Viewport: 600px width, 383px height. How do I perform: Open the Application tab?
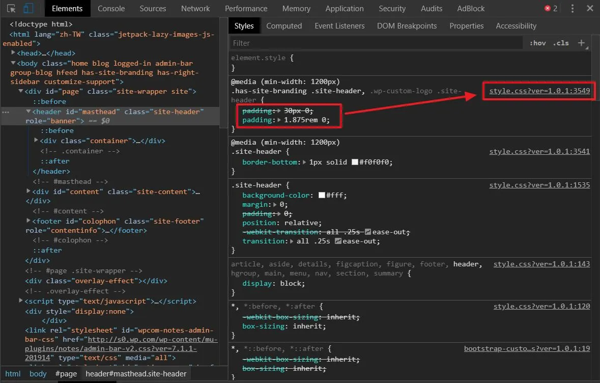tap(345, 9)
